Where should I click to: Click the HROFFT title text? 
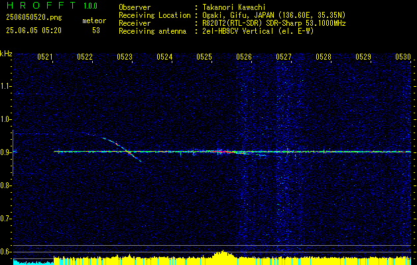click(x=41, y=5)
